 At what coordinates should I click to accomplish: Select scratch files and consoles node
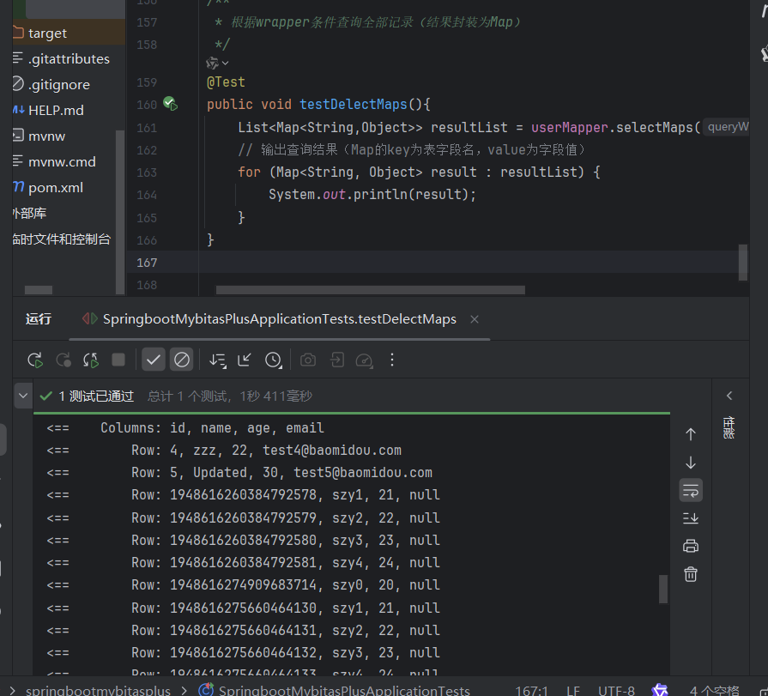click(62, 239)
